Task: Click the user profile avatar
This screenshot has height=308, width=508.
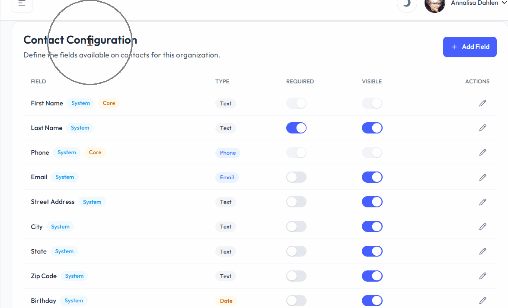Action: [x=435, y=4]
